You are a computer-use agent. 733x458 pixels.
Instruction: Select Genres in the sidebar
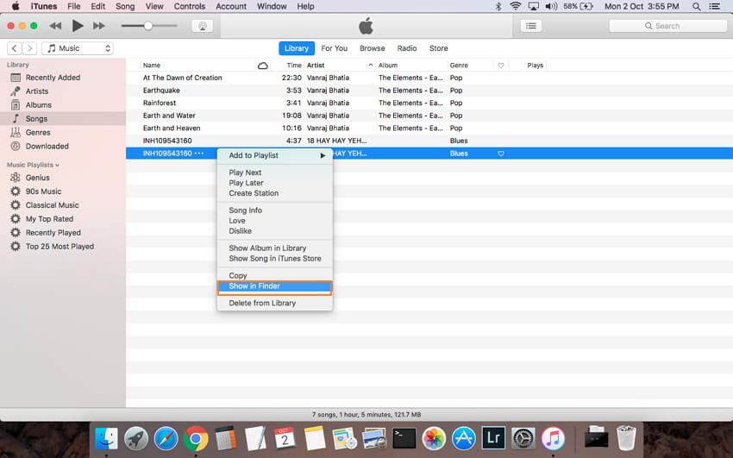click(63, 133)
